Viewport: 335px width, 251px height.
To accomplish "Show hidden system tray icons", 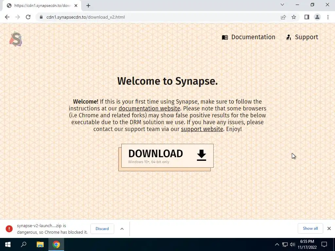I will [x=277, y=244].
